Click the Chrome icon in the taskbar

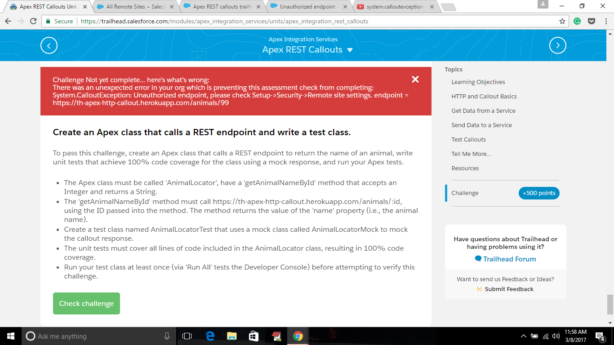[x=298, y=336]
